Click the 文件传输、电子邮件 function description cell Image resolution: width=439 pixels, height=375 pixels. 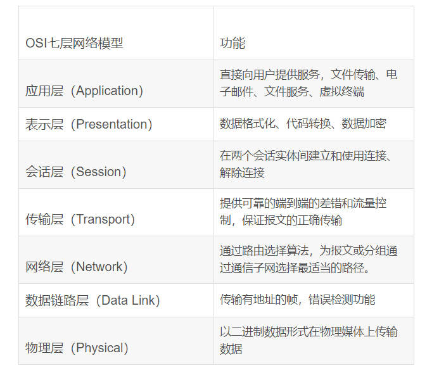point(309,83)
